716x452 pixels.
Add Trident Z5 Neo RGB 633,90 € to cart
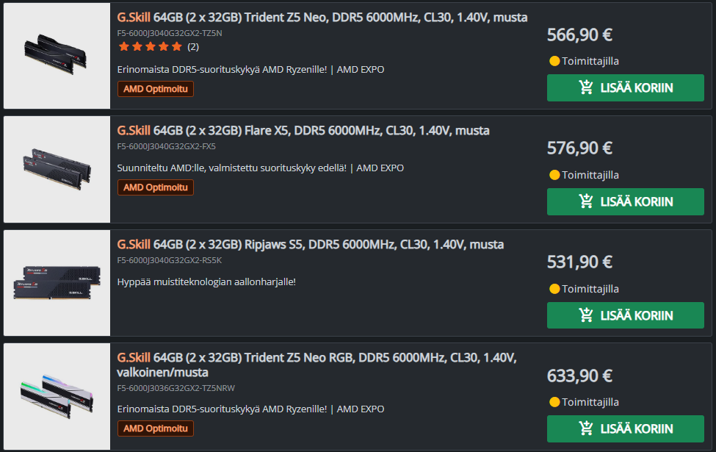625,428
